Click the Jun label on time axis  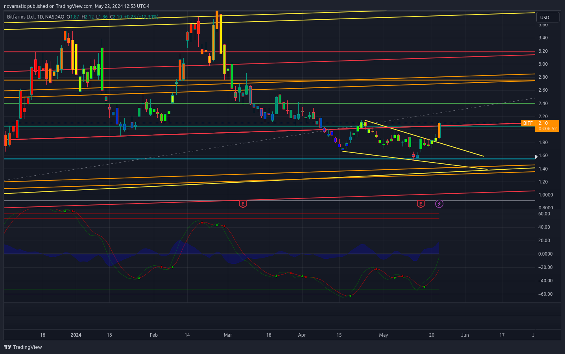point(465,335)
